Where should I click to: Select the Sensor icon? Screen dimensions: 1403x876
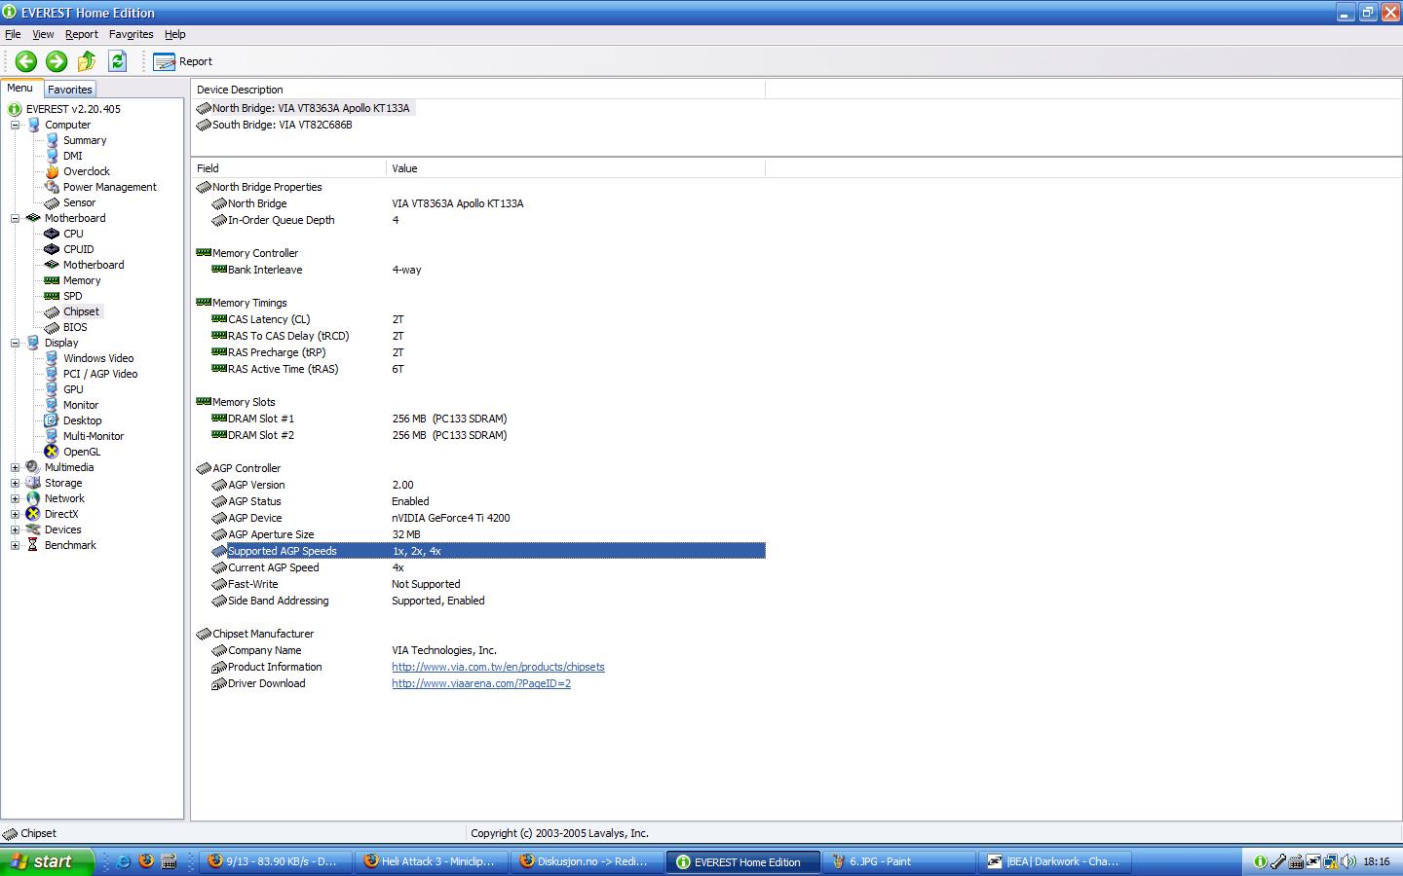tap(52, 202)
